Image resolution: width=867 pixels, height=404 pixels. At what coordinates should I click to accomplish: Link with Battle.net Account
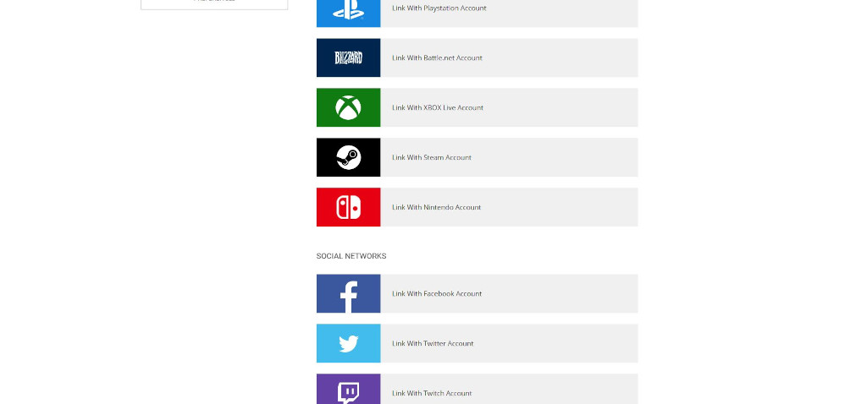click(478, 58)
